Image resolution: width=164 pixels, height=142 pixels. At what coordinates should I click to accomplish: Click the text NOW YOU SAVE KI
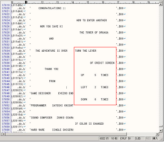coord(51,26)
